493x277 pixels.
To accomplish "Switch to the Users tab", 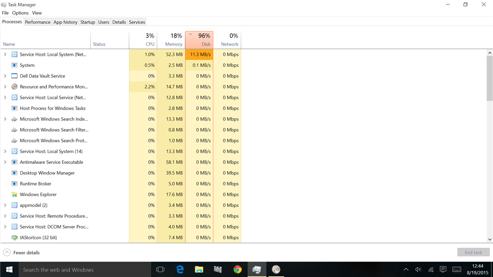I will [104, 22].
